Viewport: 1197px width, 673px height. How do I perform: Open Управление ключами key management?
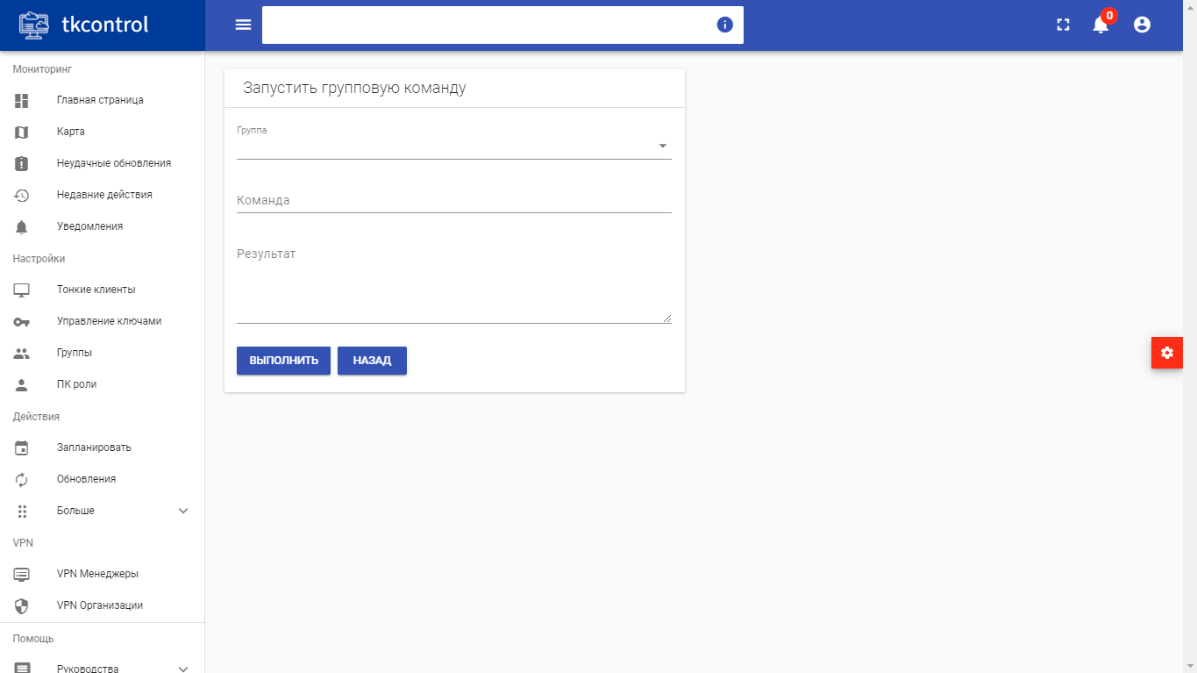109,321
